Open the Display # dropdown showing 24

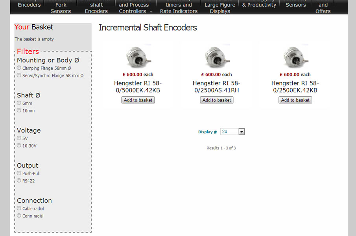[x=232, y=132]
